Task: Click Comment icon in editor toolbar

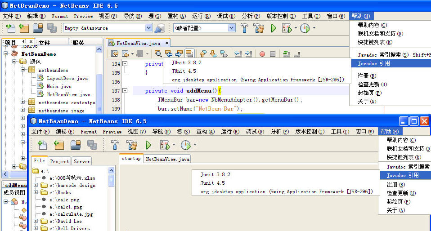Action: 287,54
